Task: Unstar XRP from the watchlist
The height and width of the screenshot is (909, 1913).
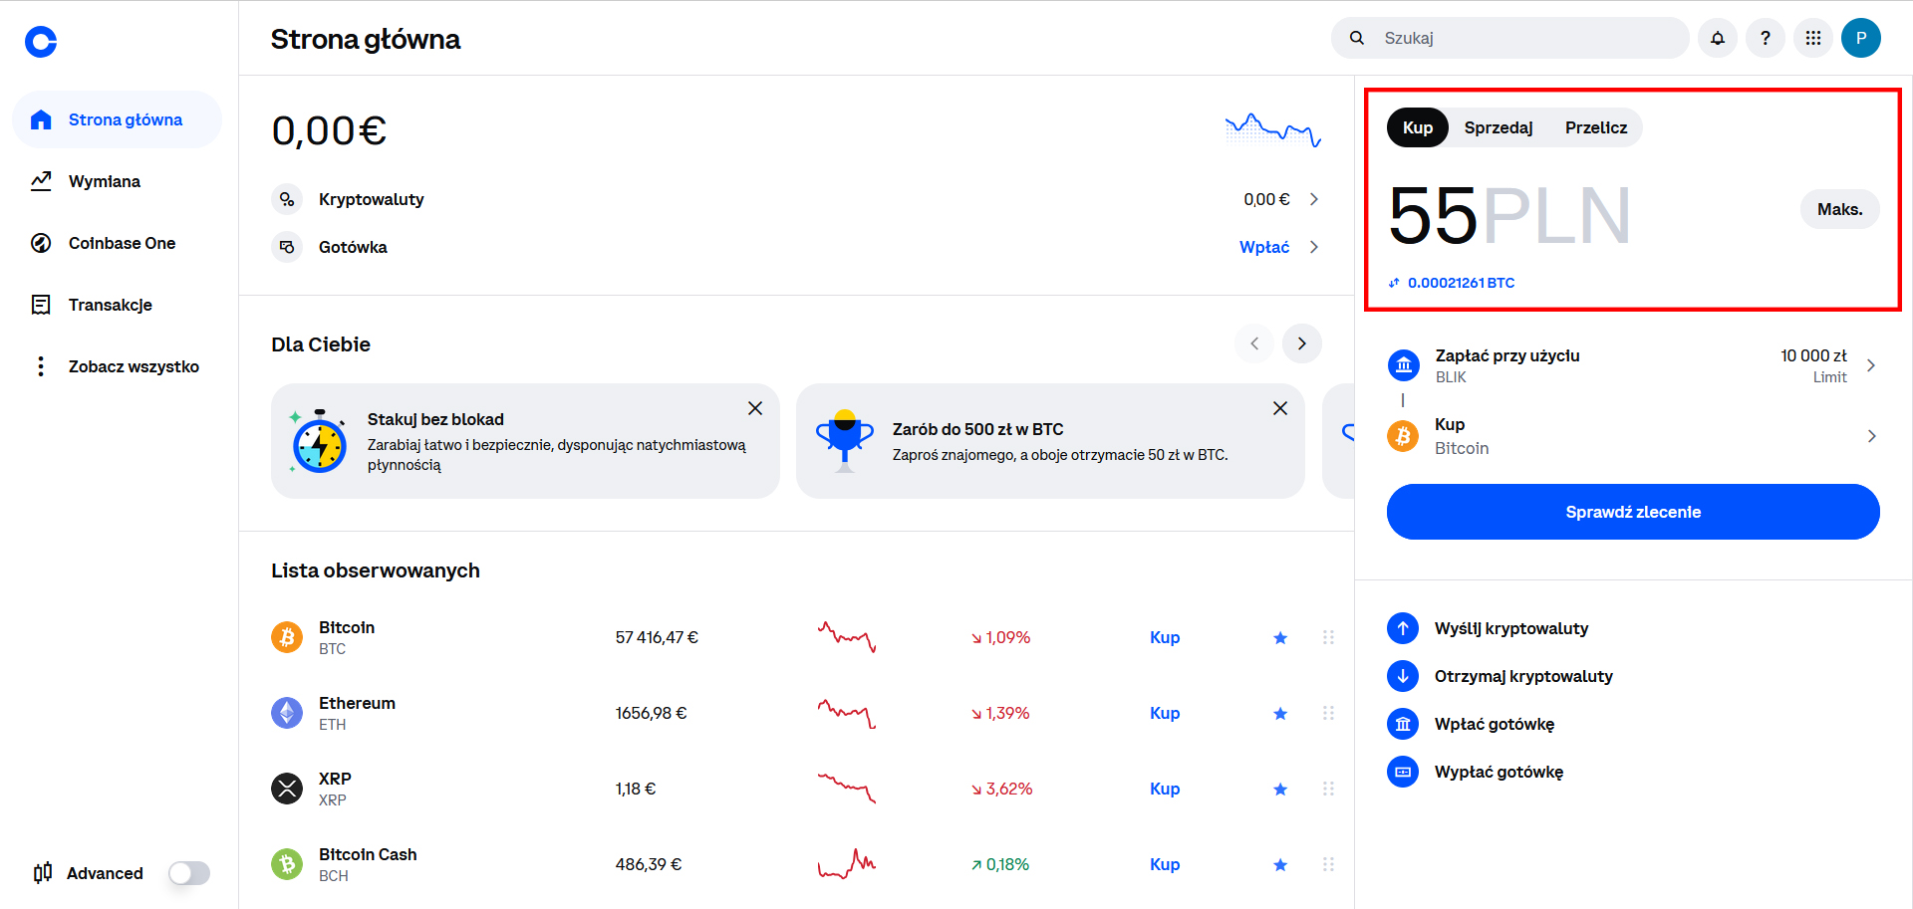Action: click(1280, 790)
